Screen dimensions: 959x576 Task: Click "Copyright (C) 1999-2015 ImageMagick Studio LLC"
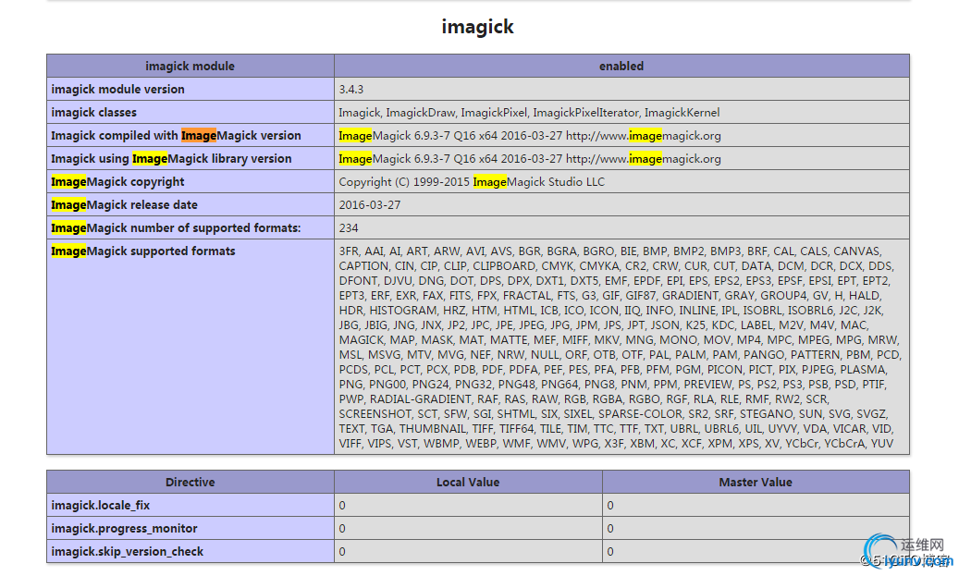tap(472, 181)
